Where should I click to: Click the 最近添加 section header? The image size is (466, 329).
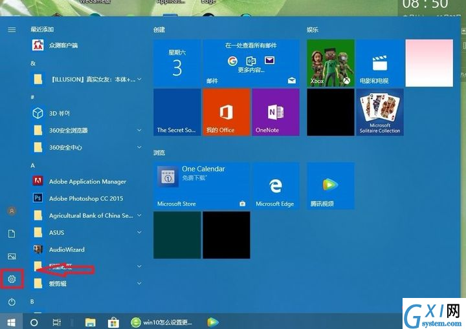pos(42,29)
